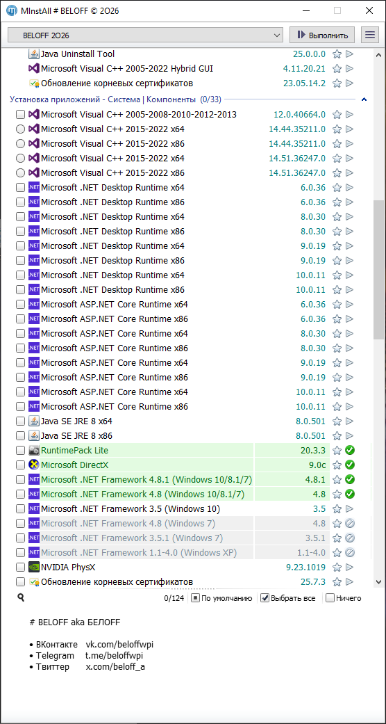Star .NET Framework 3.5 (Windows 10)
Screen dimensions: 386x724
337,509
